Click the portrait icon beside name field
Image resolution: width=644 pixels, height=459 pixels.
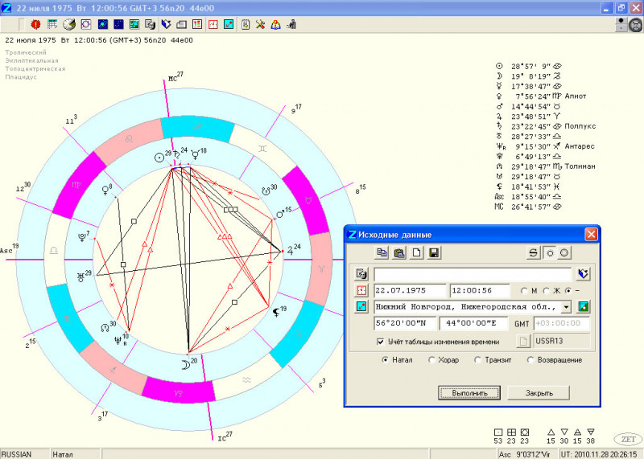click(x=361, y=273)
